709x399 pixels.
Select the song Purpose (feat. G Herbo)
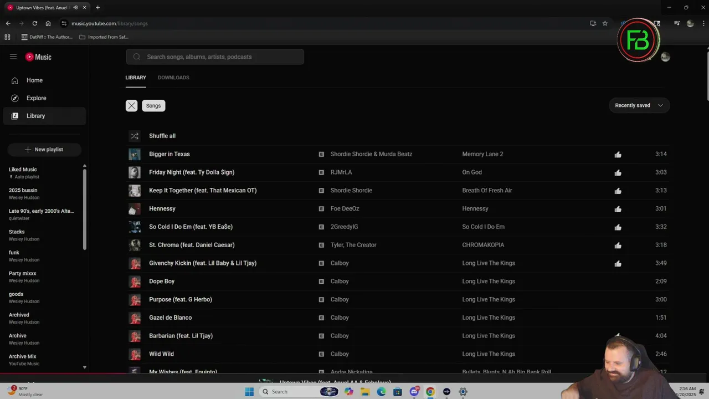tap(181, 299)
